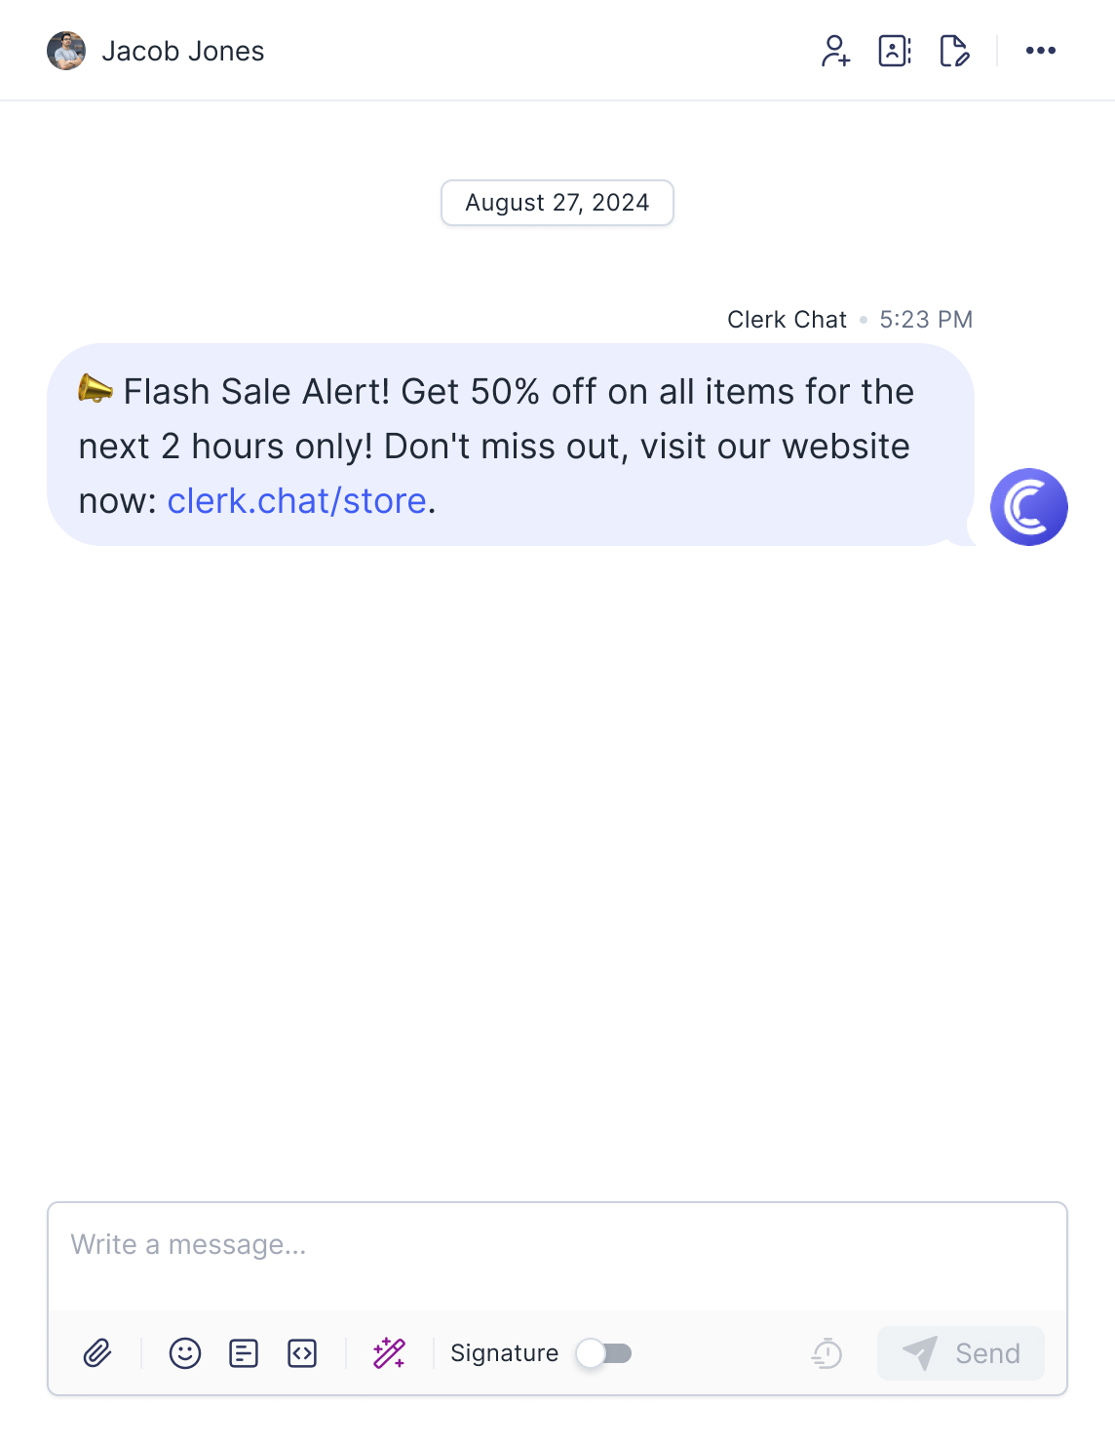Focus the Write a message input field
The image size is (1115, 1443).
pyautogui.click(x=557, y=1256)
